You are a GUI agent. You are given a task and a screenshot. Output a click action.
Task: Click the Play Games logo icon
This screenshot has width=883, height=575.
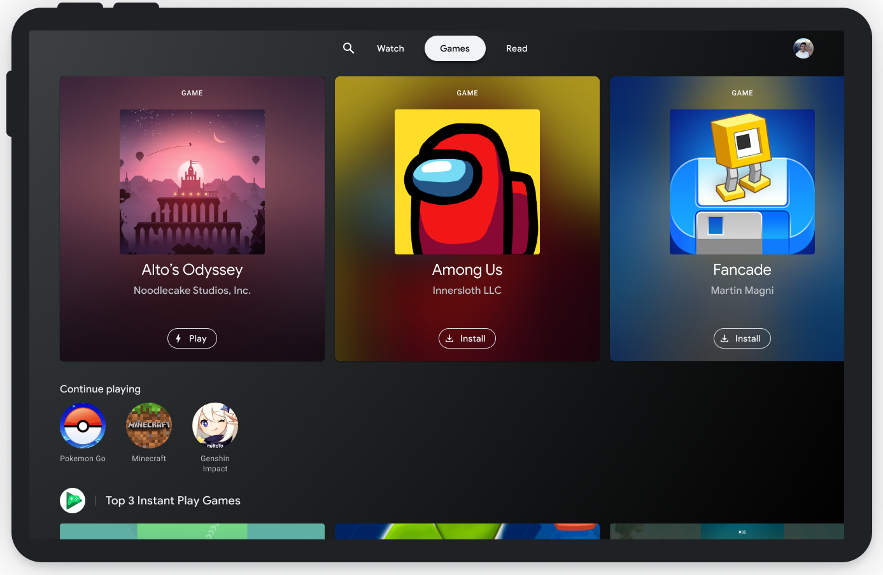coord(73,501)
